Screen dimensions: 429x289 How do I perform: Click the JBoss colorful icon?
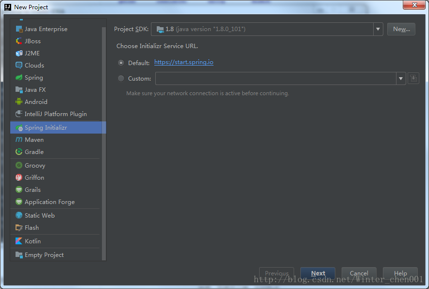pyautogui.click(x=19, y=41)
